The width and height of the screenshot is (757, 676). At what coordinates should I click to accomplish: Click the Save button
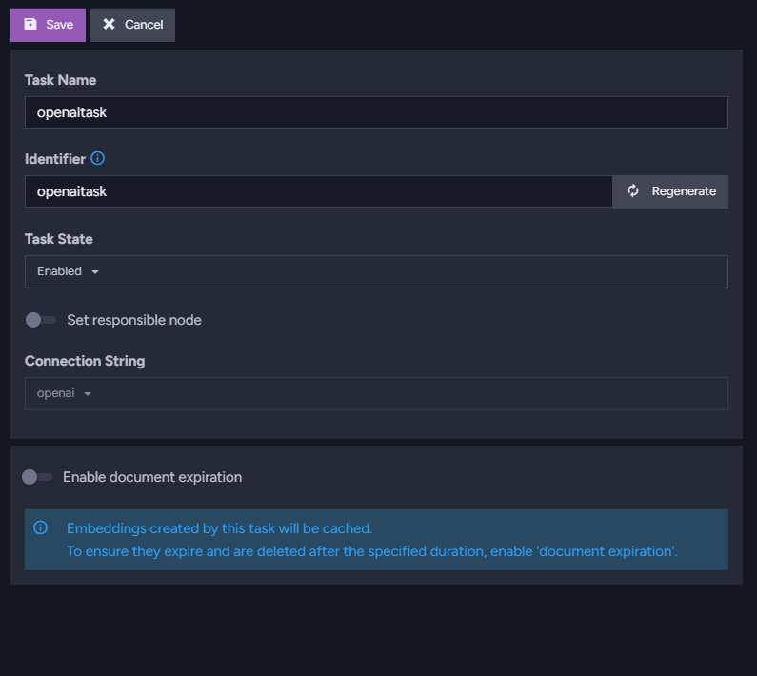tap(48, 25)
